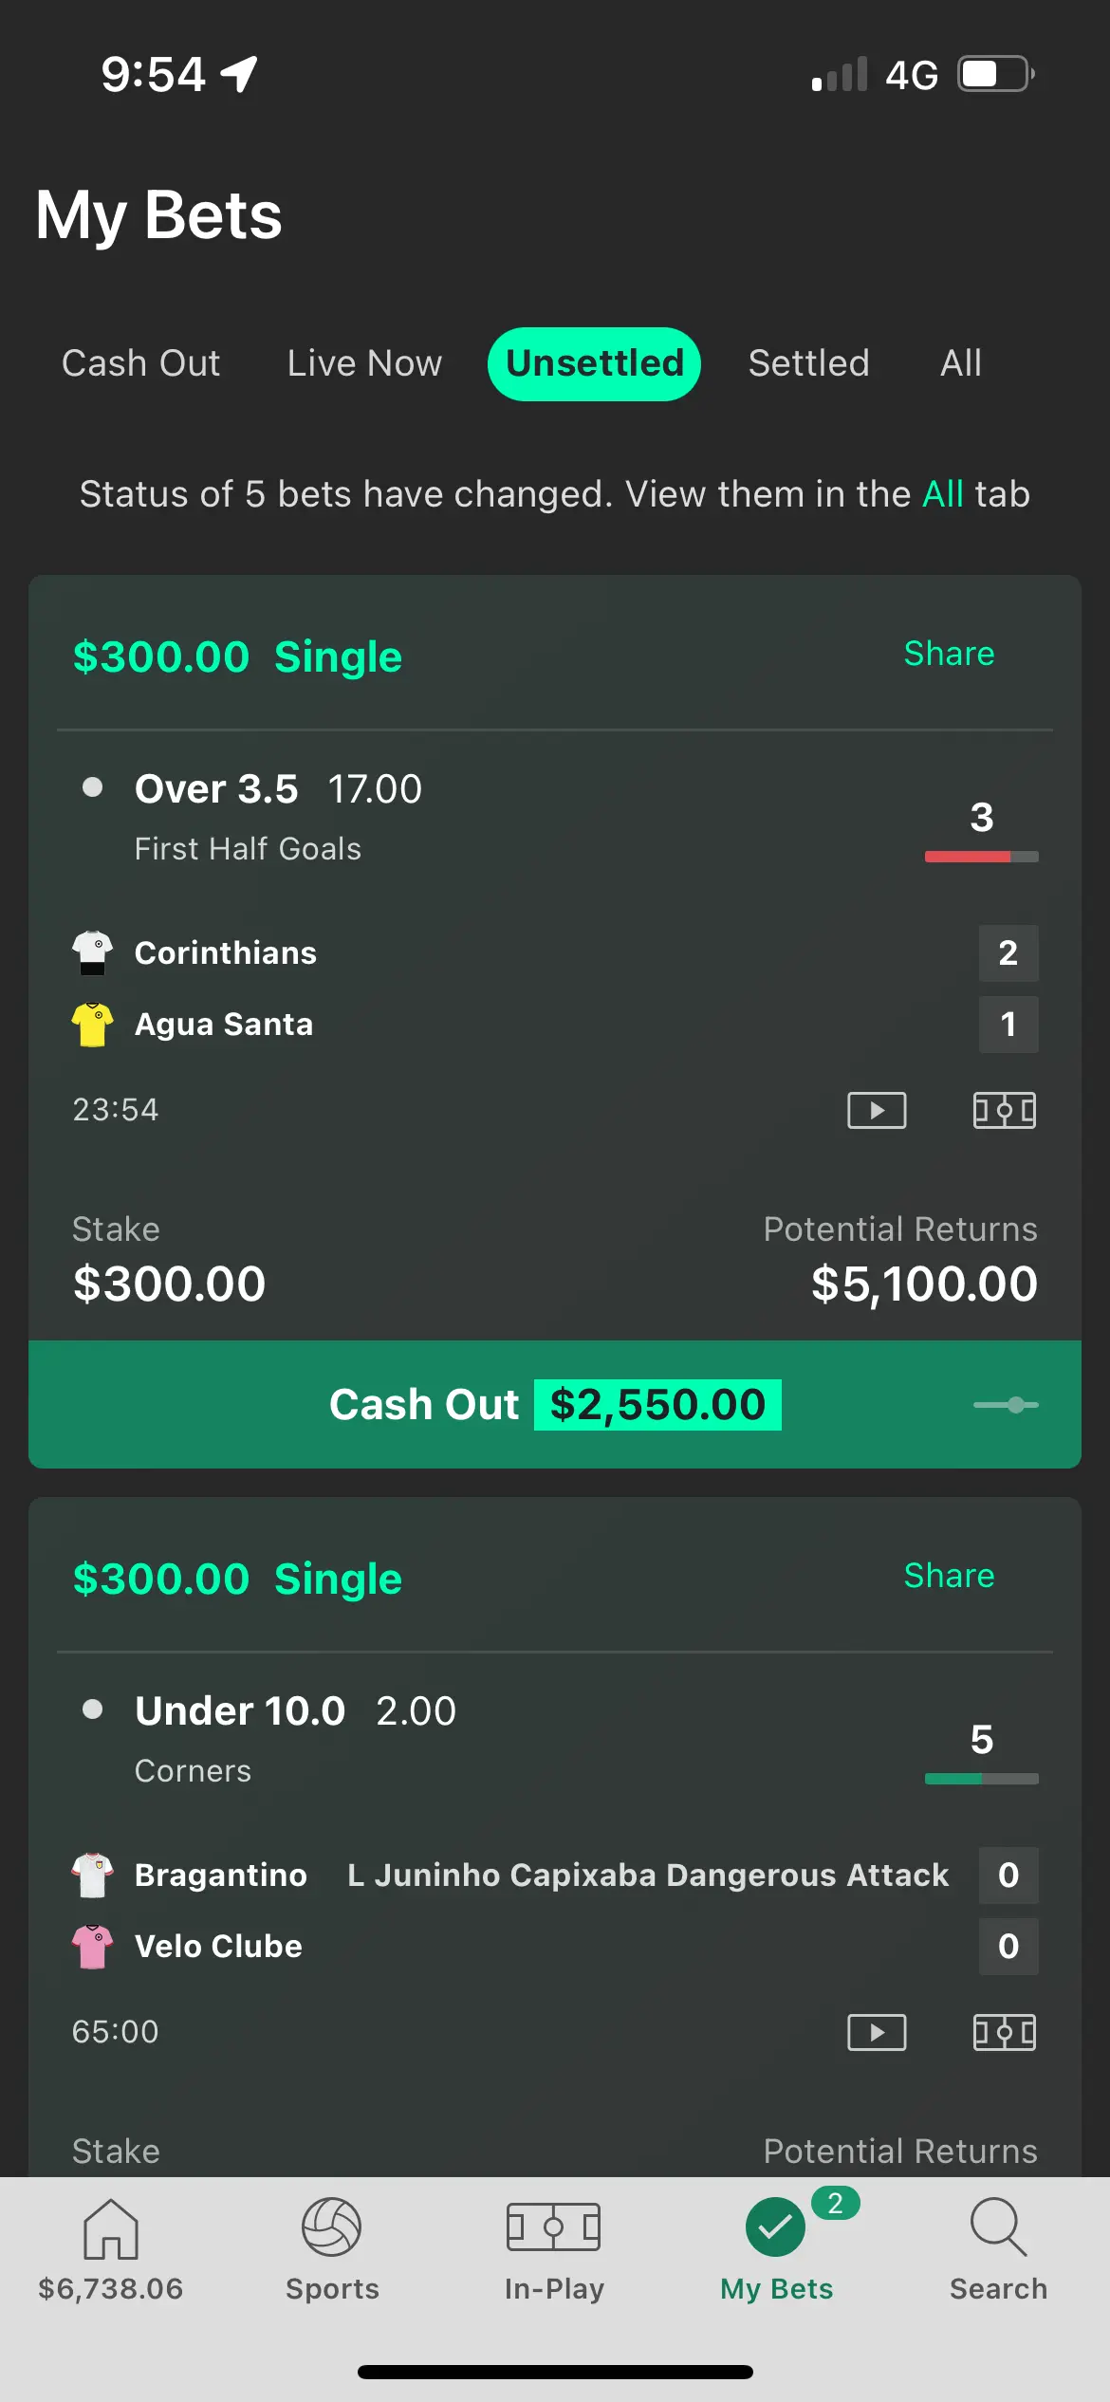The height and width of the screenshot is (2402, 1110).
Task: Switch to Live Now tab
Action: (x=364, y=363)
